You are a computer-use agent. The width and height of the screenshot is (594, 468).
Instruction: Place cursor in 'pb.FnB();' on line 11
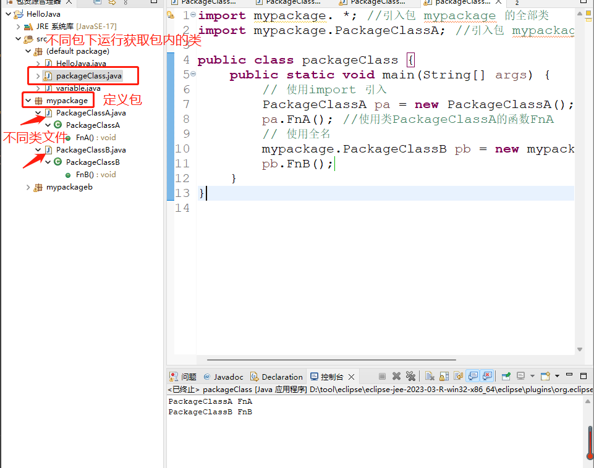297,164
